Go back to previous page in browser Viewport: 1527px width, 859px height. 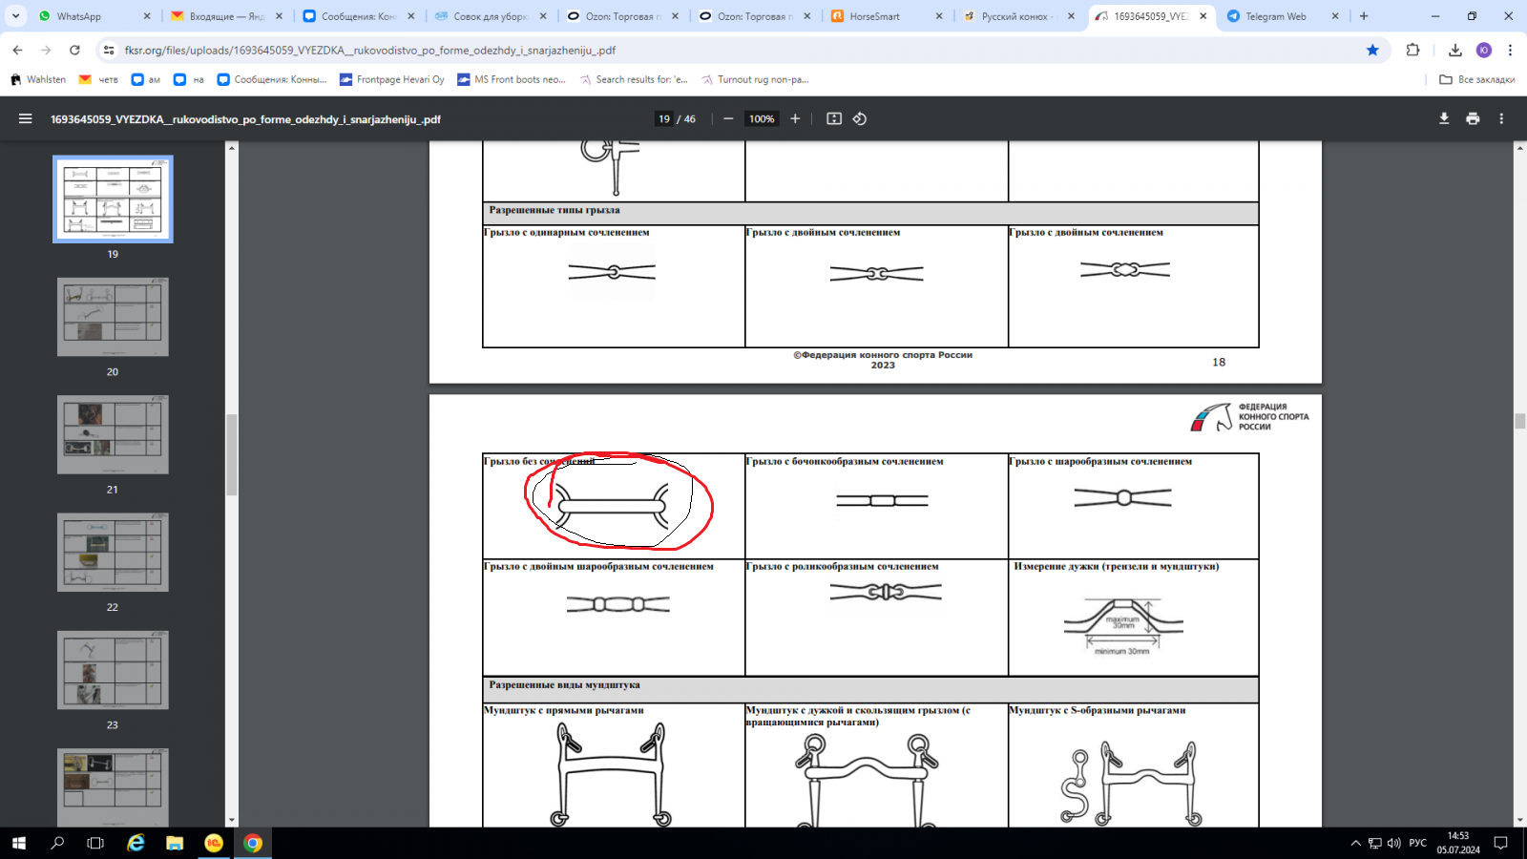coord(17,50)
